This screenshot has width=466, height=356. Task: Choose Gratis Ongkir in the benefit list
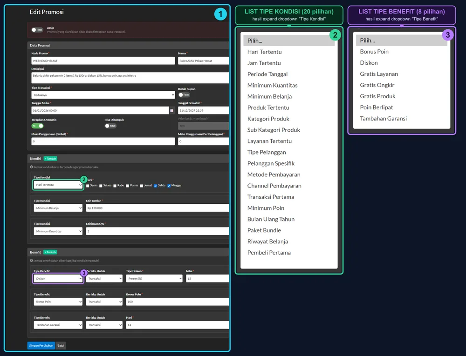click(x=377, y=85)
